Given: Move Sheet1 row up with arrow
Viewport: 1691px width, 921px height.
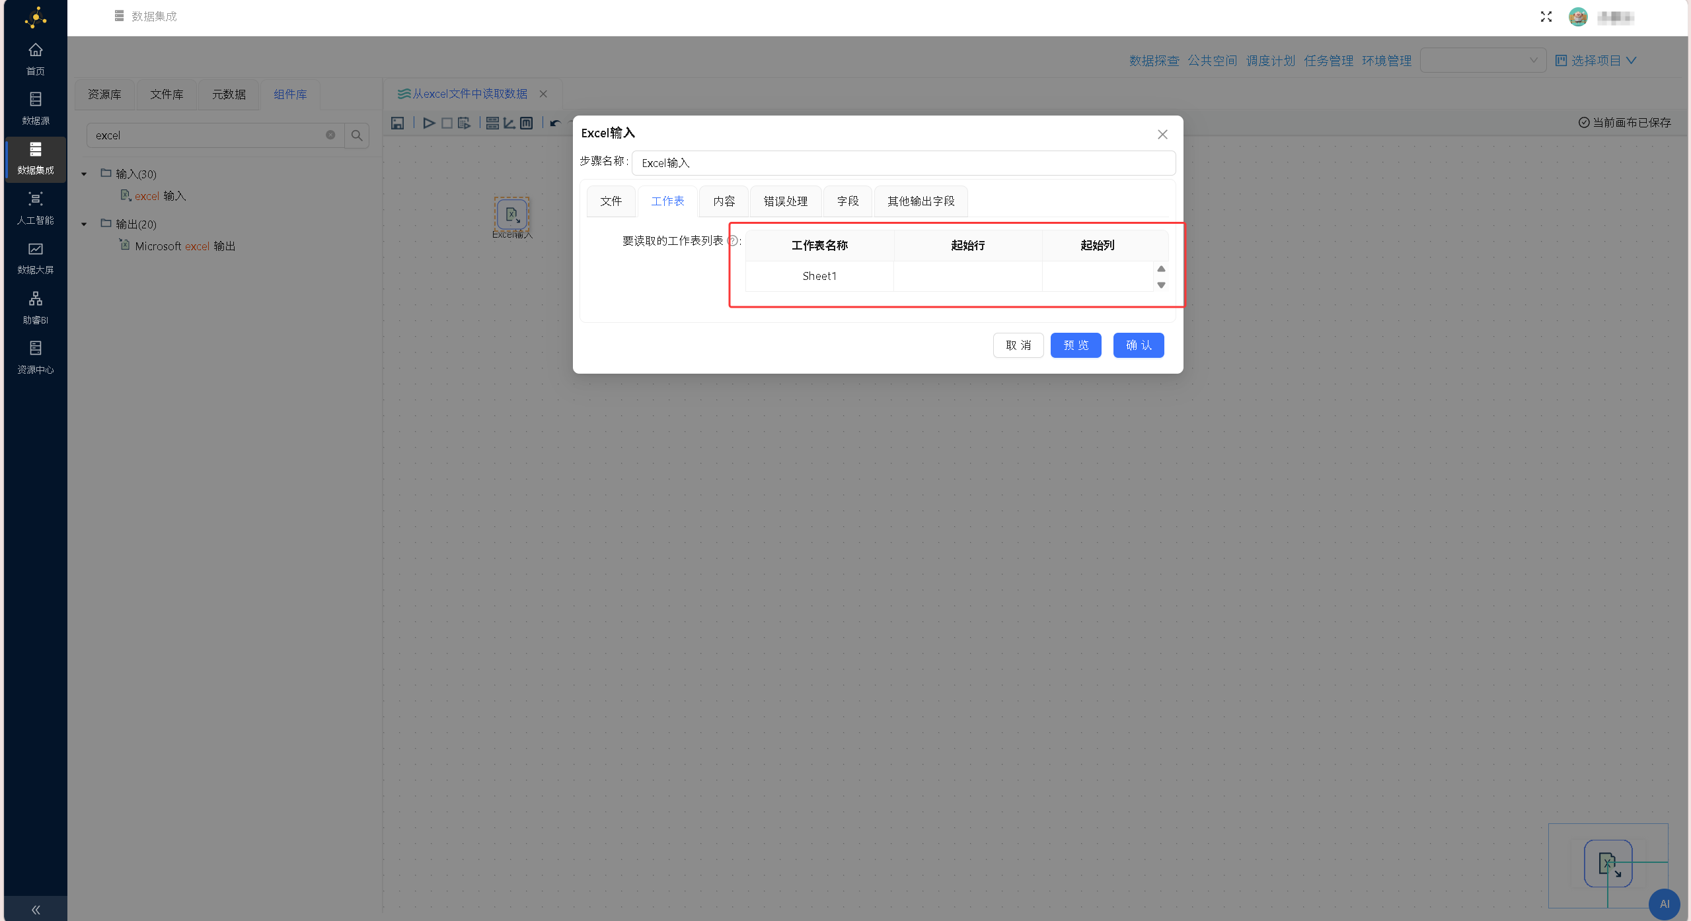Looking at the screenshot, I should pyautogui.click(x=1161, y=269).
